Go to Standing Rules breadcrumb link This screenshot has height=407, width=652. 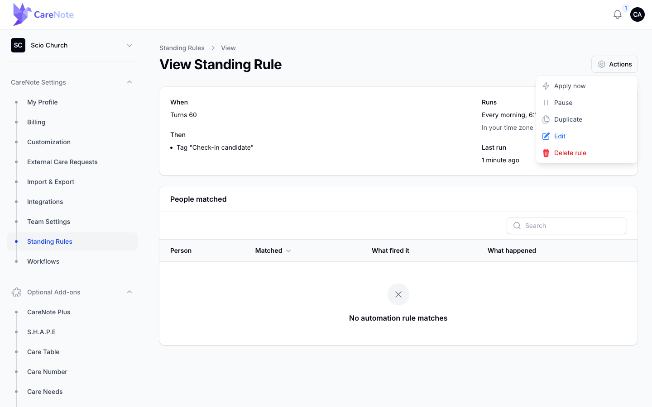[x=182, y=48]
